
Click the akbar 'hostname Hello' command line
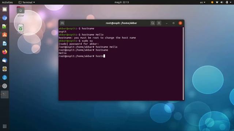tap(81, 35)
